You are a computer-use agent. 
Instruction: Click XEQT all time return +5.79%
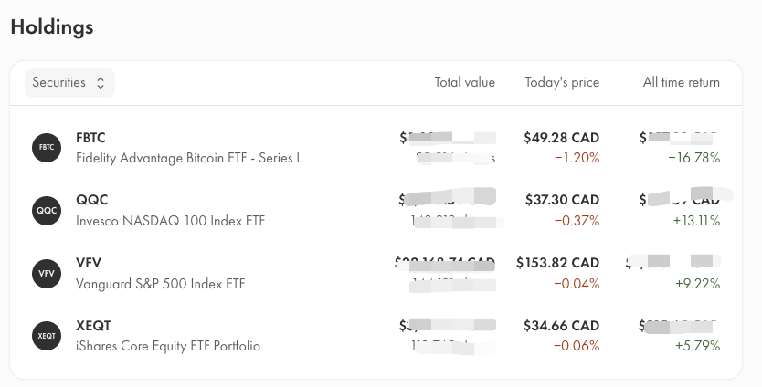point(697,346)
